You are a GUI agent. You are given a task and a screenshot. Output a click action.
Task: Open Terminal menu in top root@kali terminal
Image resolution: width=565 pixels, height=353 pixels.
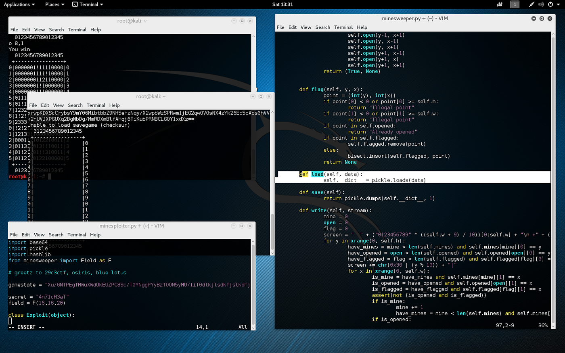[77, 30]
